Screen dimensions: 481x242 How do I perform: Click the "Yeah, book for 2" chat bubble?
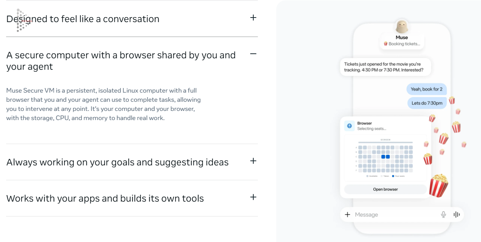(426, 89)
